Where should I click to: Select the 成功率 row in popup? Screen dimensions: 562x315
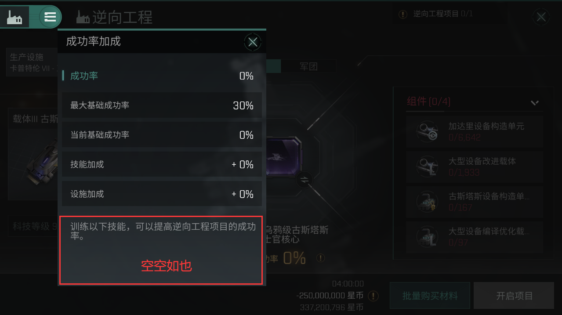162,76
